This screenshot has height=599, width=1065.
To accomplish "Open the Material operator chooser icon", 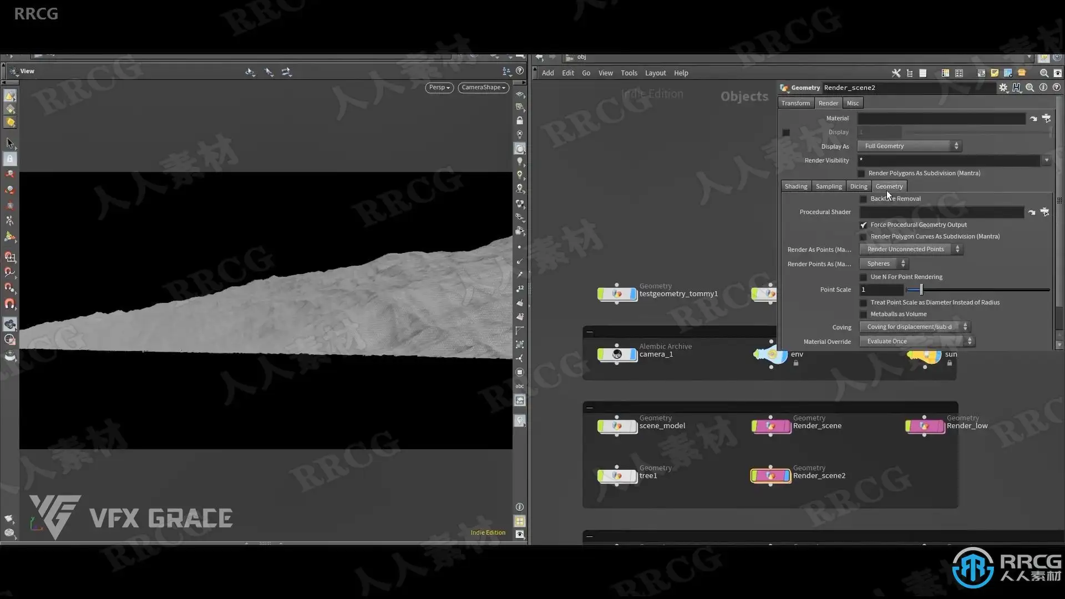I will coord(1046,118).
